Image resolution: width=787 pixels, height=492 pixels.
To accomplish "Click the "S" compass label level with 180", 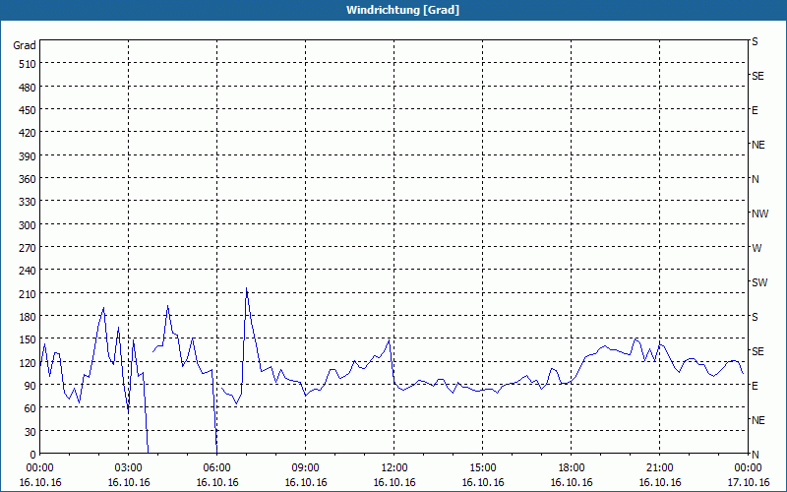I will pos(755,317).
